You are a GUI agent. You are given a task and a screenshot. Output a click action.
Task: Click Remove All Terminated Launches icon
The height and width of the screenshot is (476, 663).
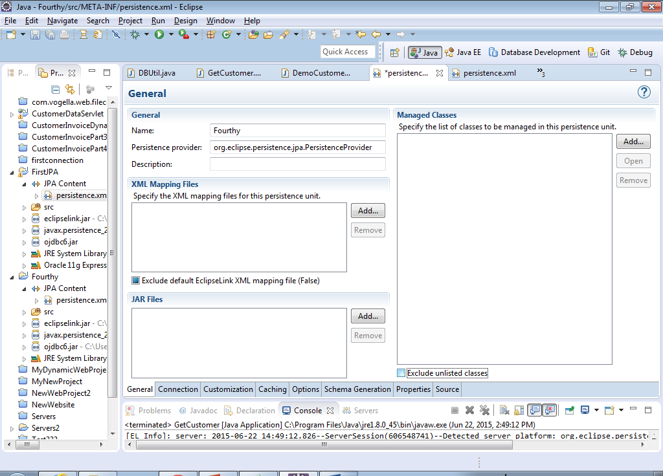(484, 410)
